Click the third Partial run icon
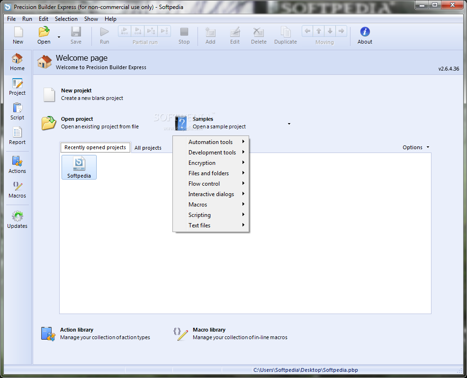The width and height of the screenshot is (467, 378). (151, 31)
